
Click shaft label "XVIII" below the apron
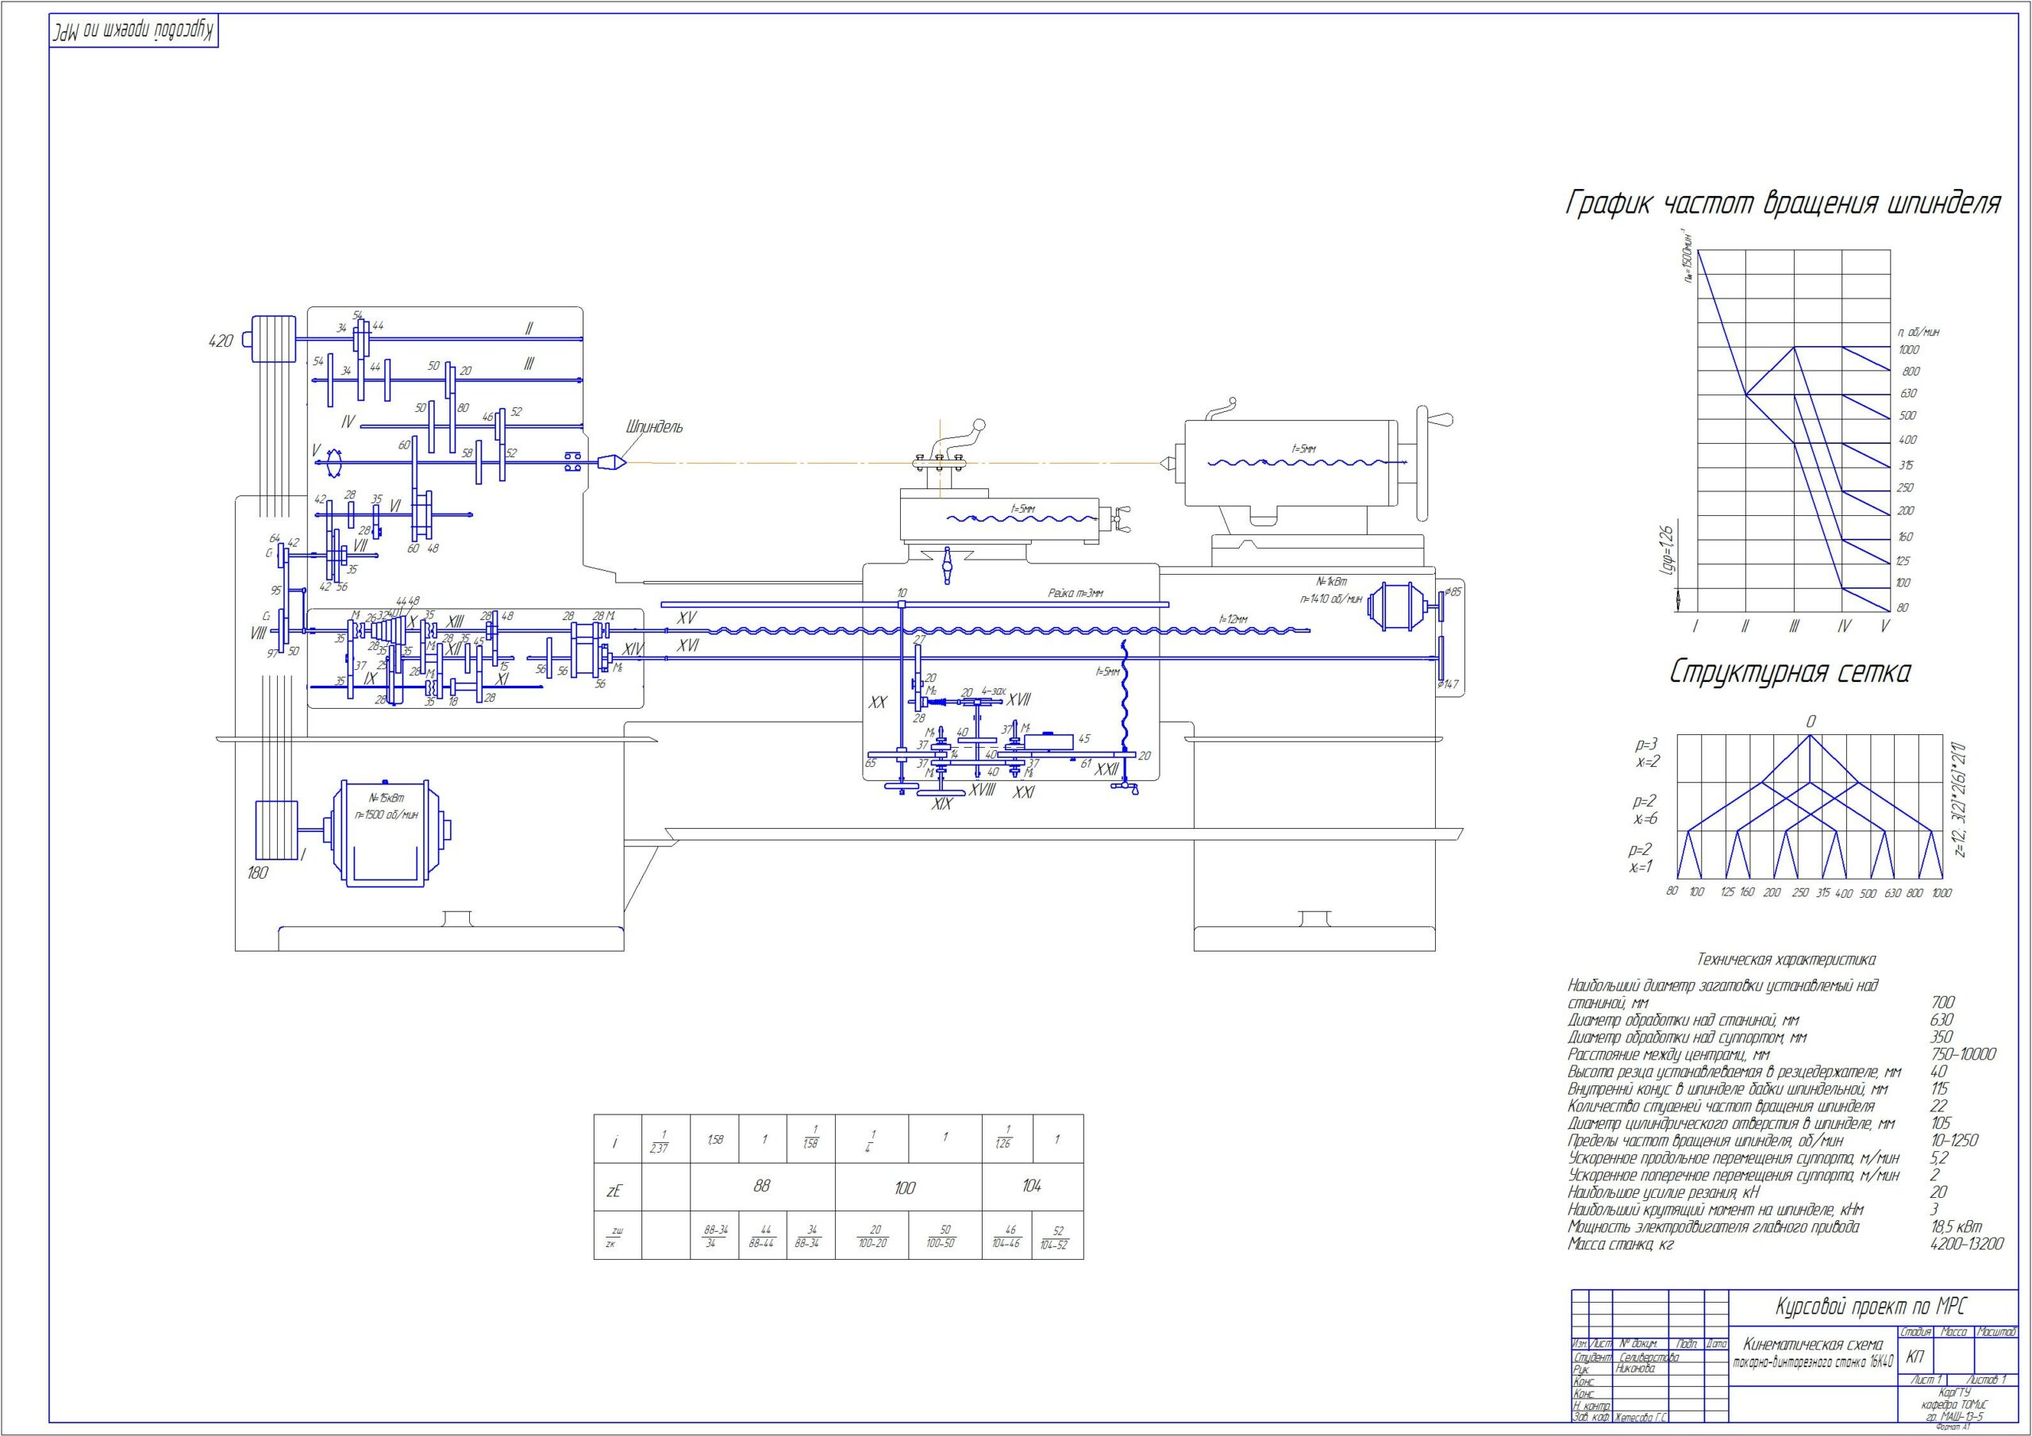pyautogui.click(x=983, y=790)
